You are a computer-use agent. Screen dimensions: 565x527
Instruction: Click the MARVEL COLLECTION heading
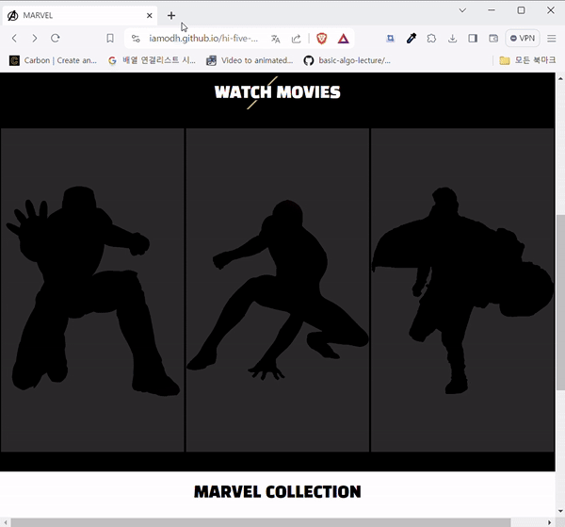tap(277, 492)
